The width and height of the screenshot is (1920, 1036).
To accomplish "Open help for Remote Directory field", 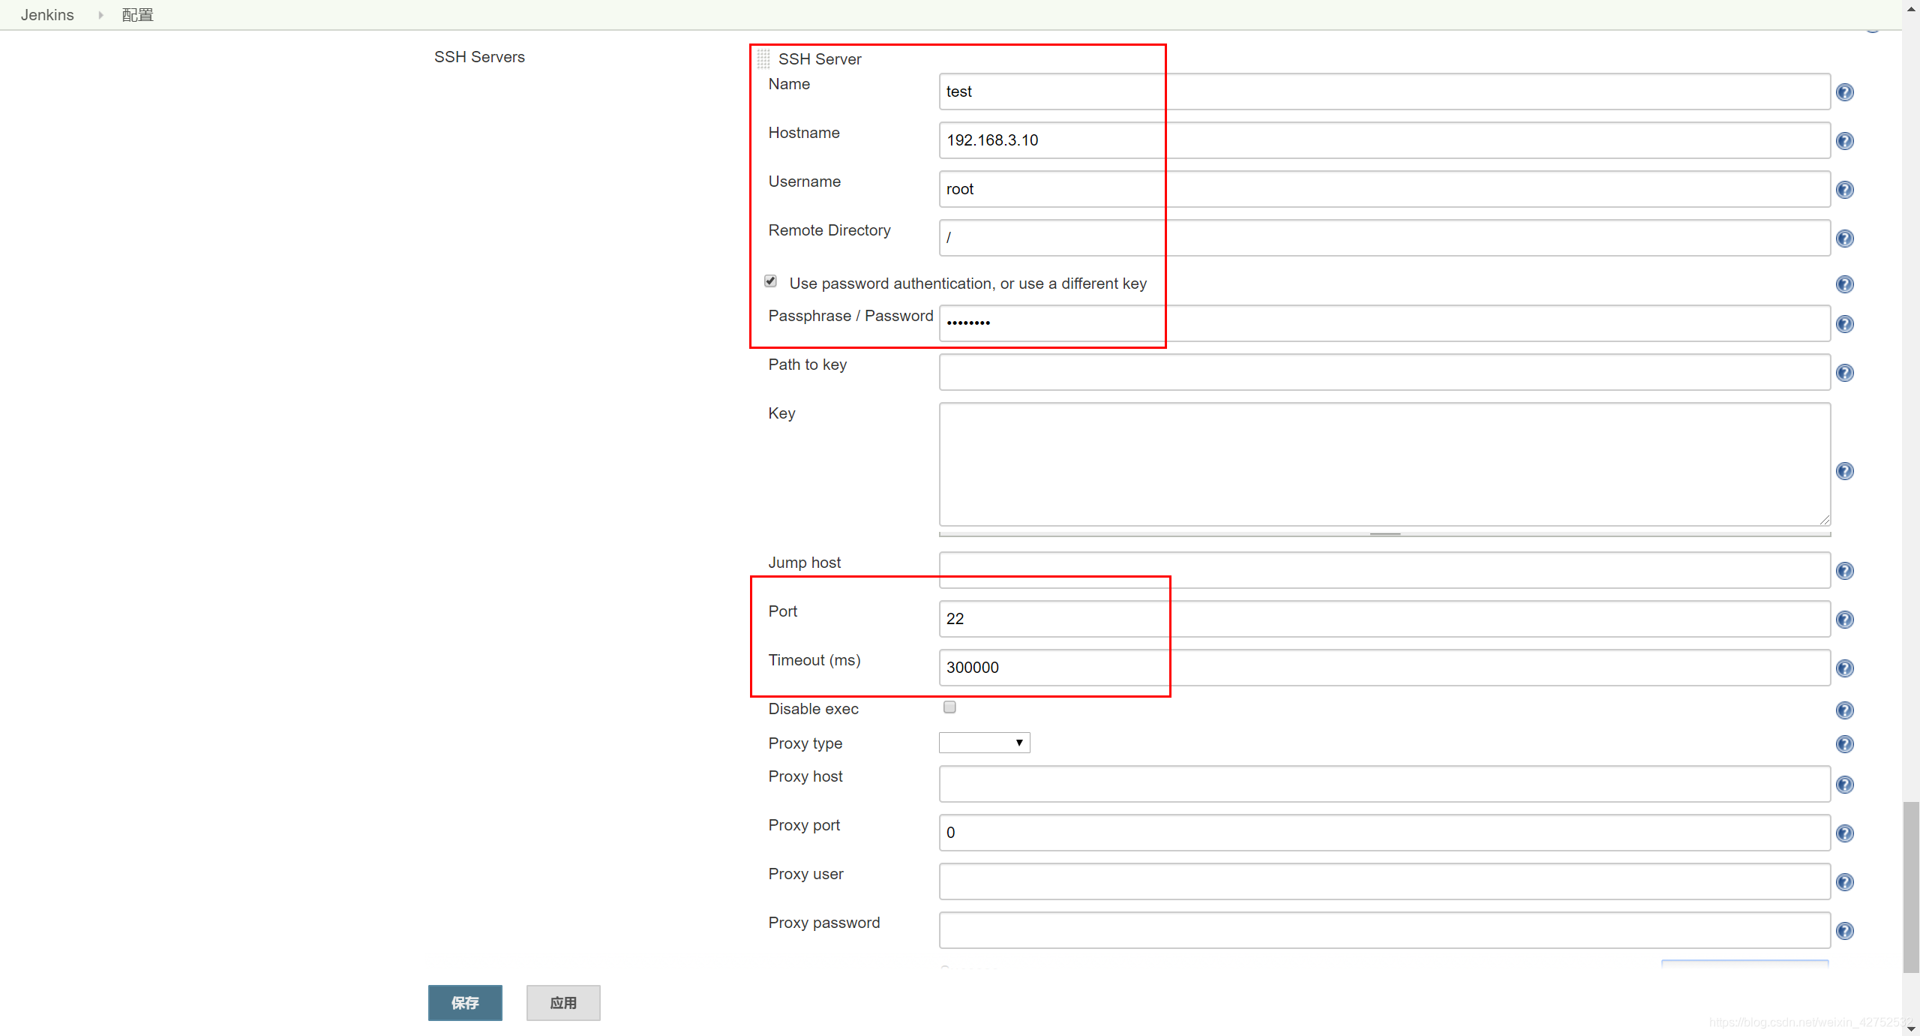I will pyautogui.click(x=1845, y=239).
